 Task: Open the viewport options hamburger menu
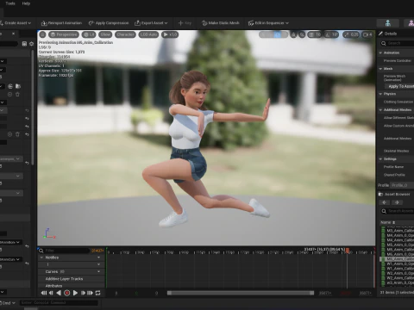point(42,34)
